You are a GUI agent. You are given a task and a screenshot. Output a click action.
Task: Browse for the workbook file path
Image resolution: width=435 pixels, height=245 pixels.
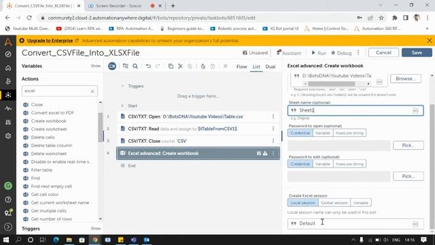[406, 79]
